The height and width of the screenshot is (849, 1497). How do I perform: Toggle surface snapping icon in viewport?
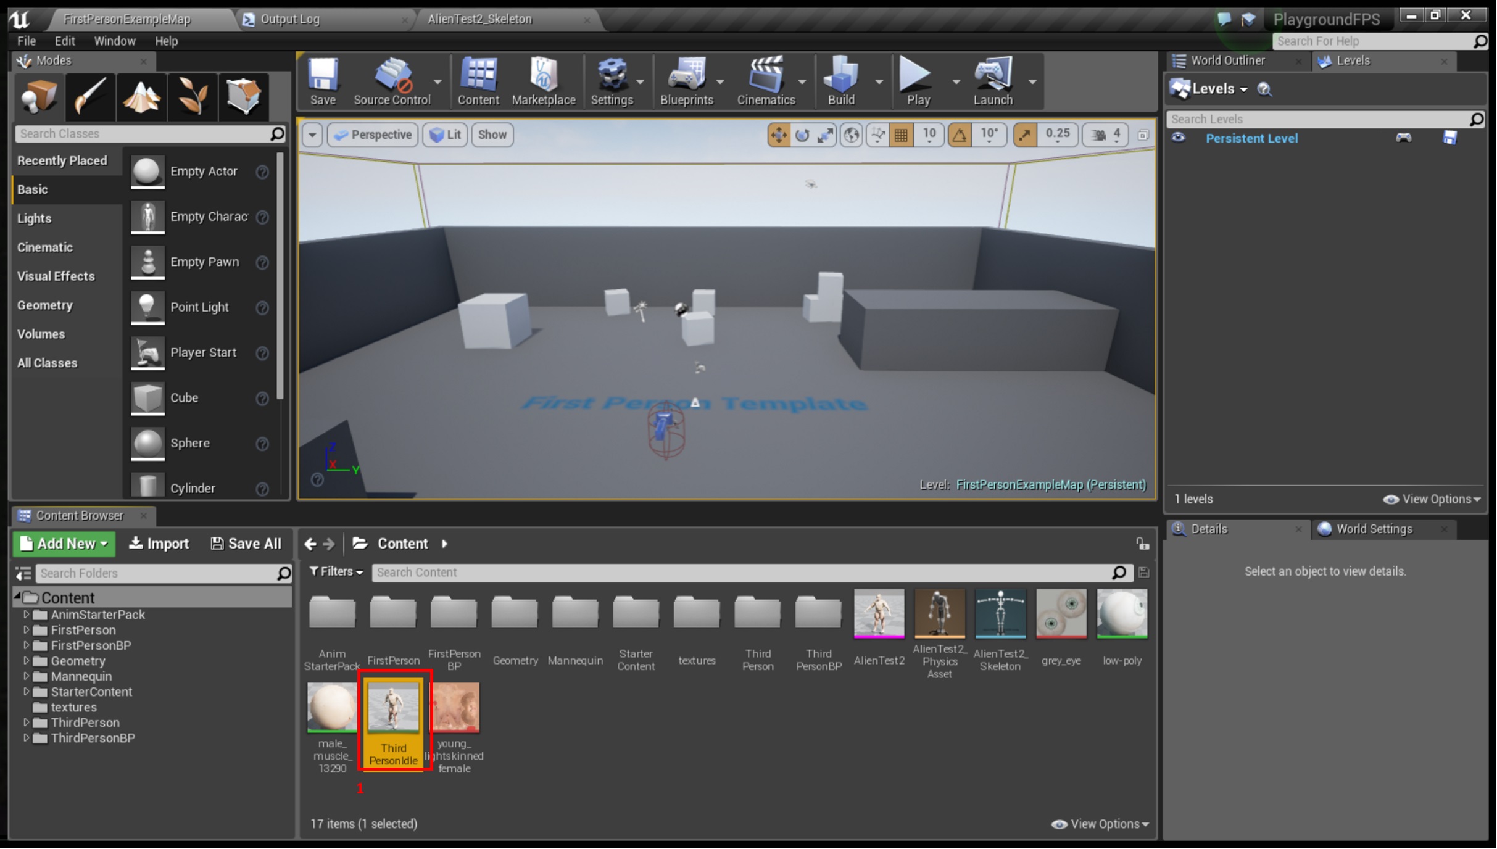click(877, 135)
